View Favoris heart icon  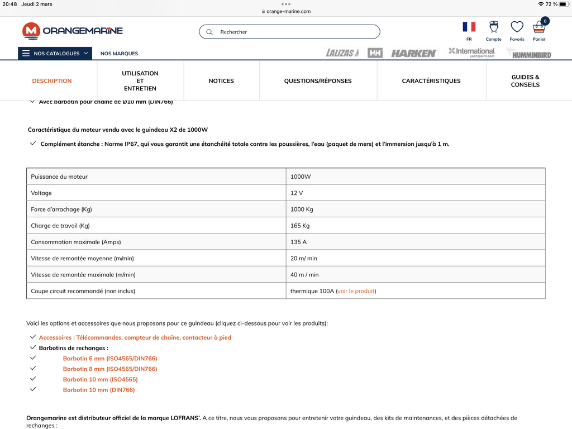click(517, 27)
